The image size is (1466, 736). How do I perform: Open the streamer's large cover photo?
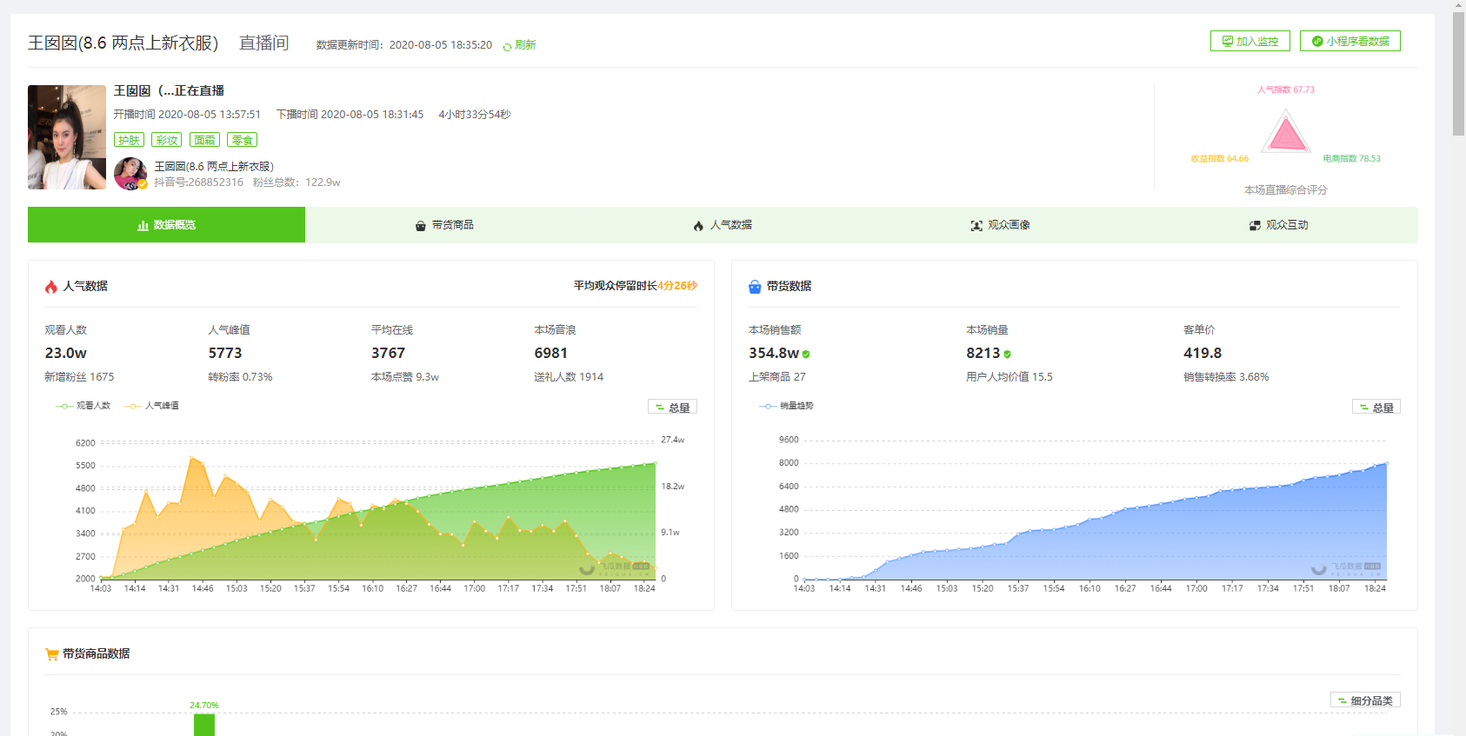point(67,137)
